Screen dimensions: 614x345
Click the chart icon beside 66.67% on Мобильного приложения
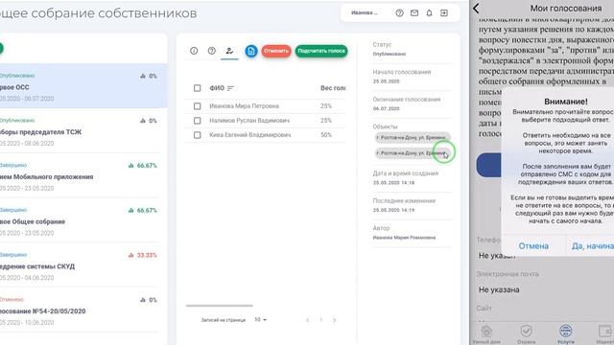click(131, 166)
